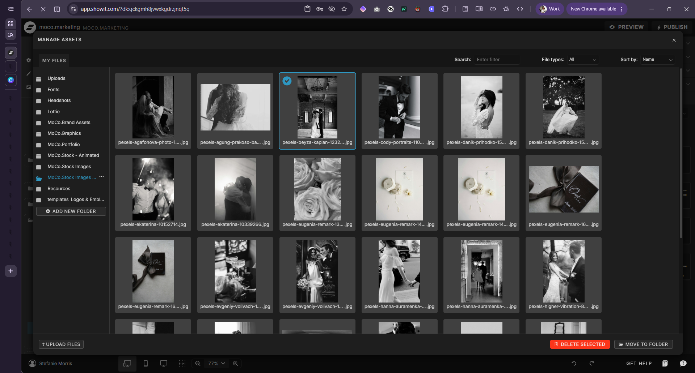
Task: Switch to MY FILES tab
Action: point(54,61)
